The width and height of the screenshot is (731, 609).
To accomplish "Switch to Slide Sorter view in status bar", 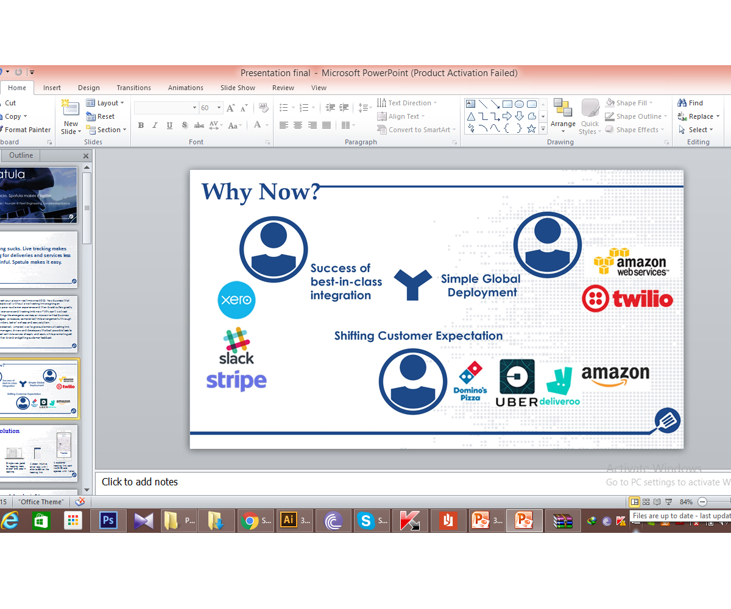I will tap(646, 502).
